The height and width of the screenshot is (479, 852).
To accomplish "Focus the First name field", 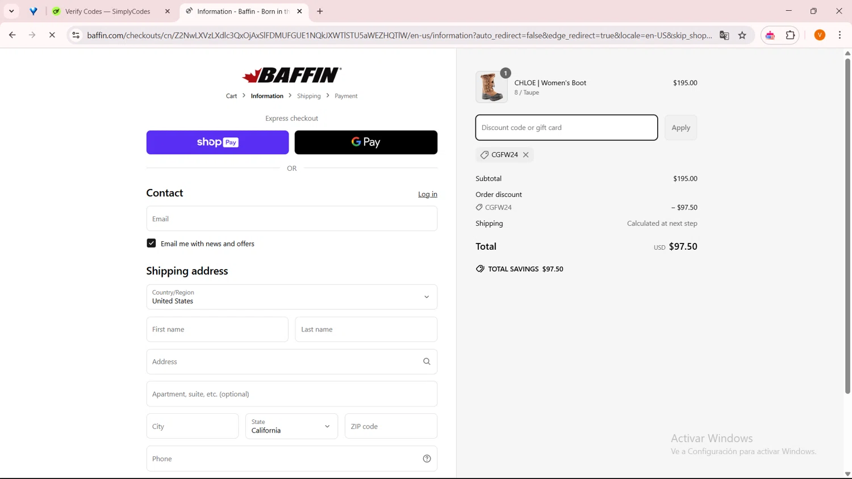I will pyautogui.click(x=217, y=329).
